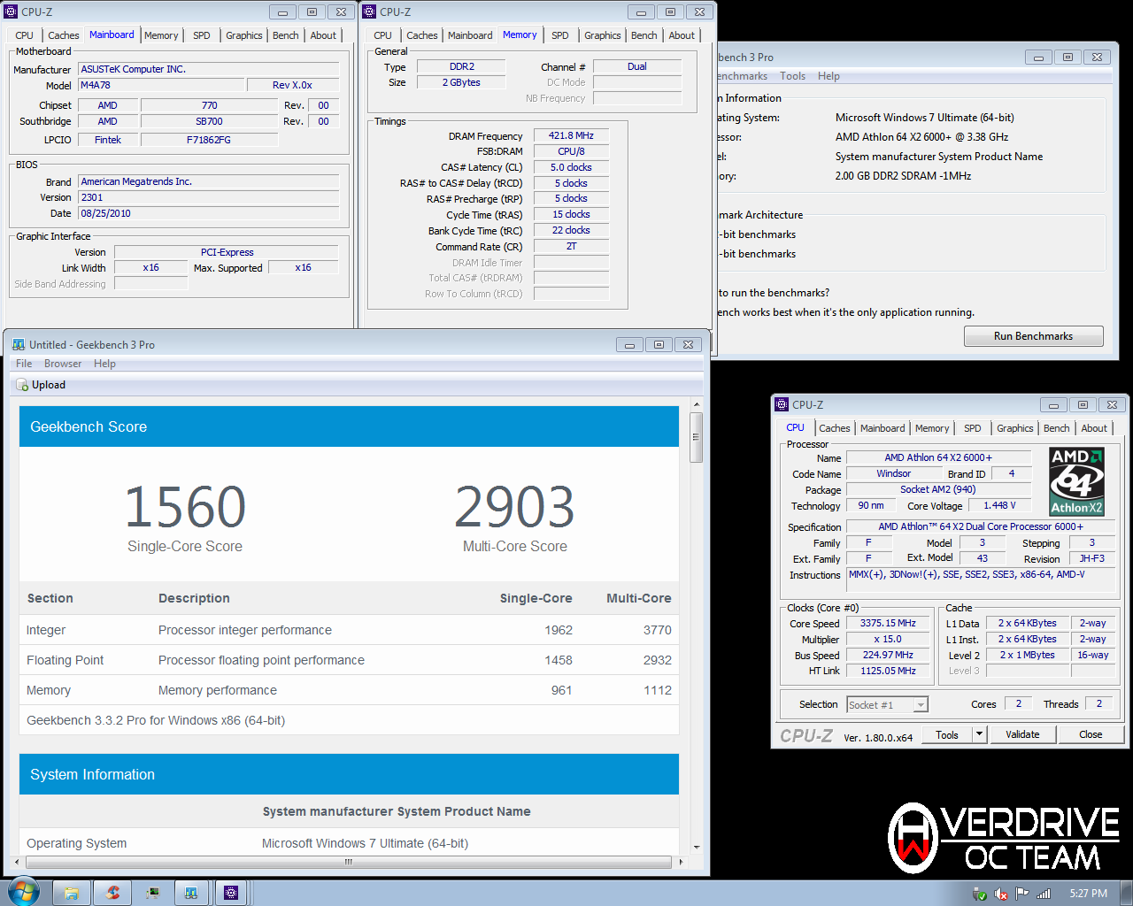The height and width of the screenshot is (906, 1133).
Task: Click the Code Name field Windsor
Action: coord(893,473)
